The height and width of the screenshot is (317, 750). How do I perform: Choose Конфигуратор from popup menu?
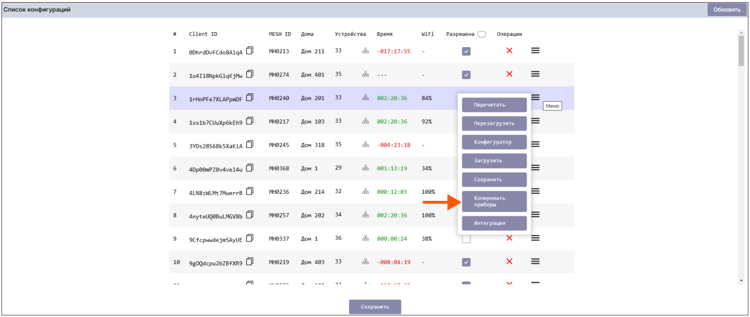(494, 142)
